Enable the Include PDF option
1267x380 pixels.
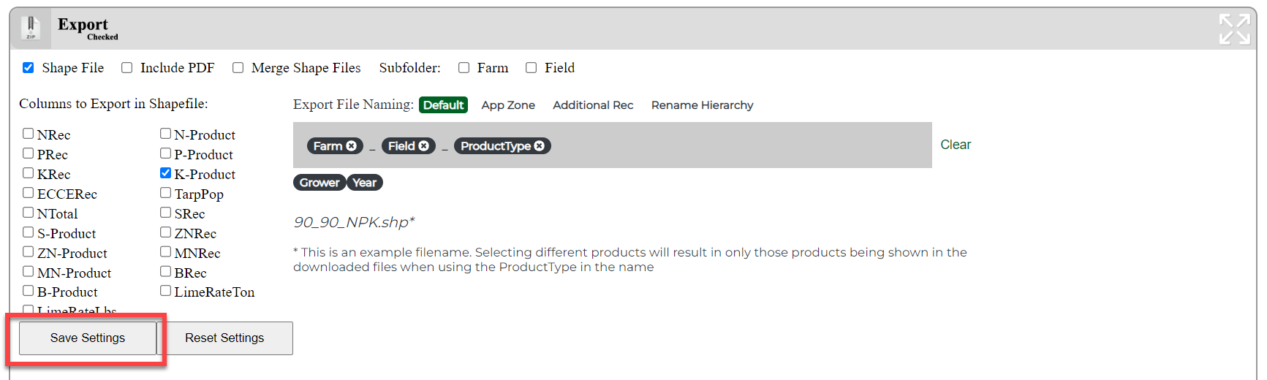[127, 68]
